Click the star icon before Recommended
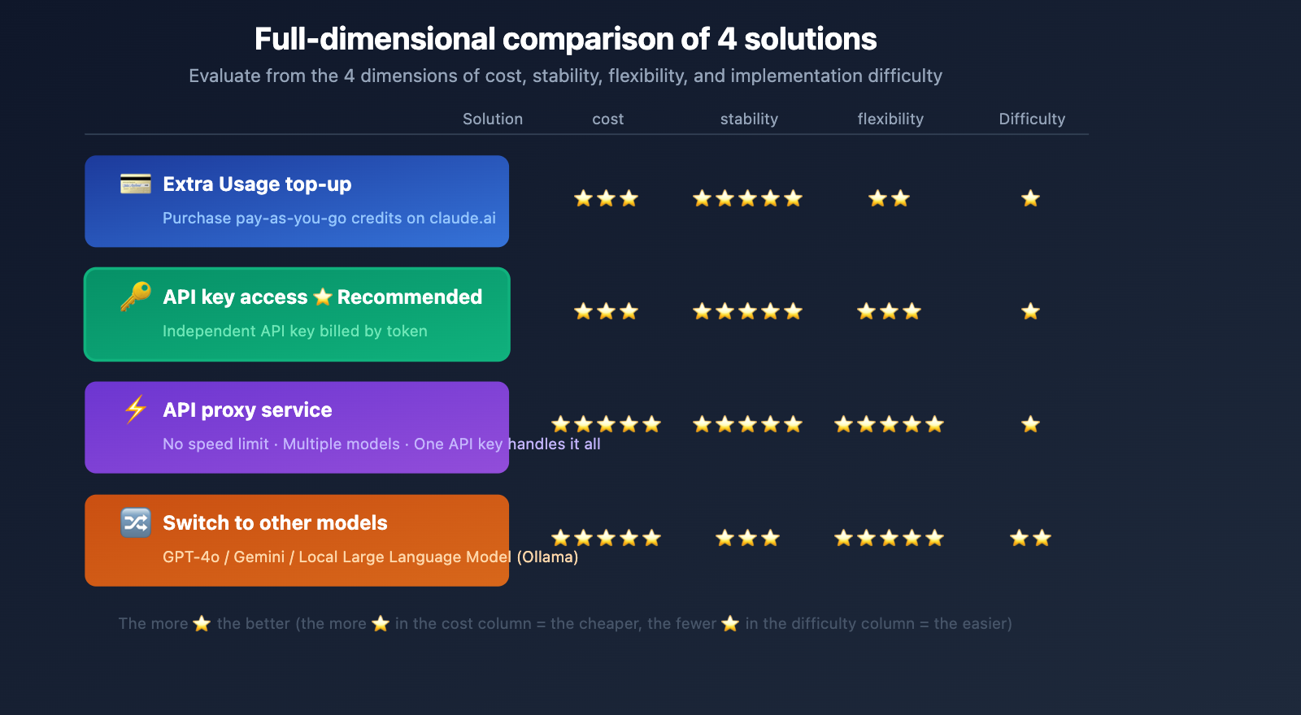 (x=323, y=297)
